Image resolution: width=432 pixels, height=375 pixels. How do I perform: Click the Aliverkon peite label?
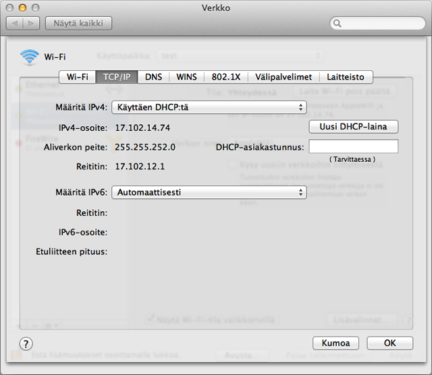(x=76, y=147)
